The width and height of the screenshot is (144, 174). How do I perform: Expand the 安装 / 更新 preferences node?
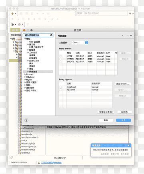(x=25, y=83)
